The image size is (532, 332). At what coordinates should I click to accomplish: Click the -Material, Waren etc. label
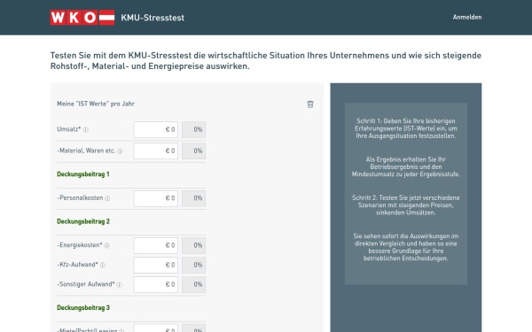point(86,151)
